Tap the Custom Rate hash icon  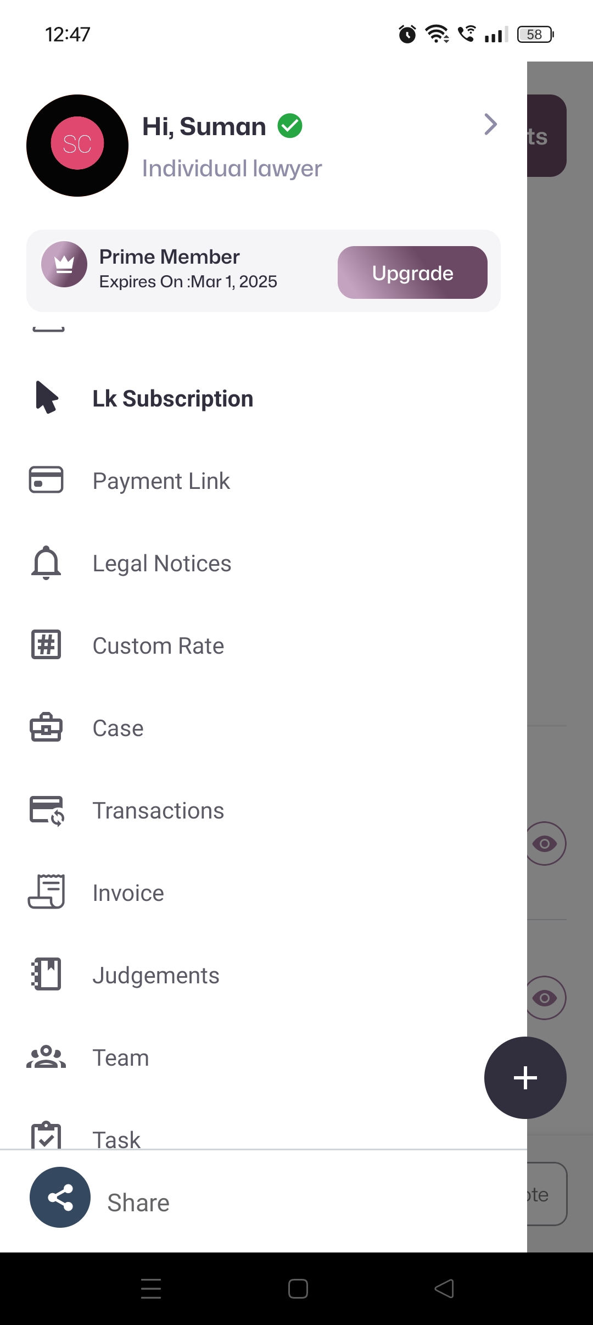pyautogui.click(x=46, y=645)
